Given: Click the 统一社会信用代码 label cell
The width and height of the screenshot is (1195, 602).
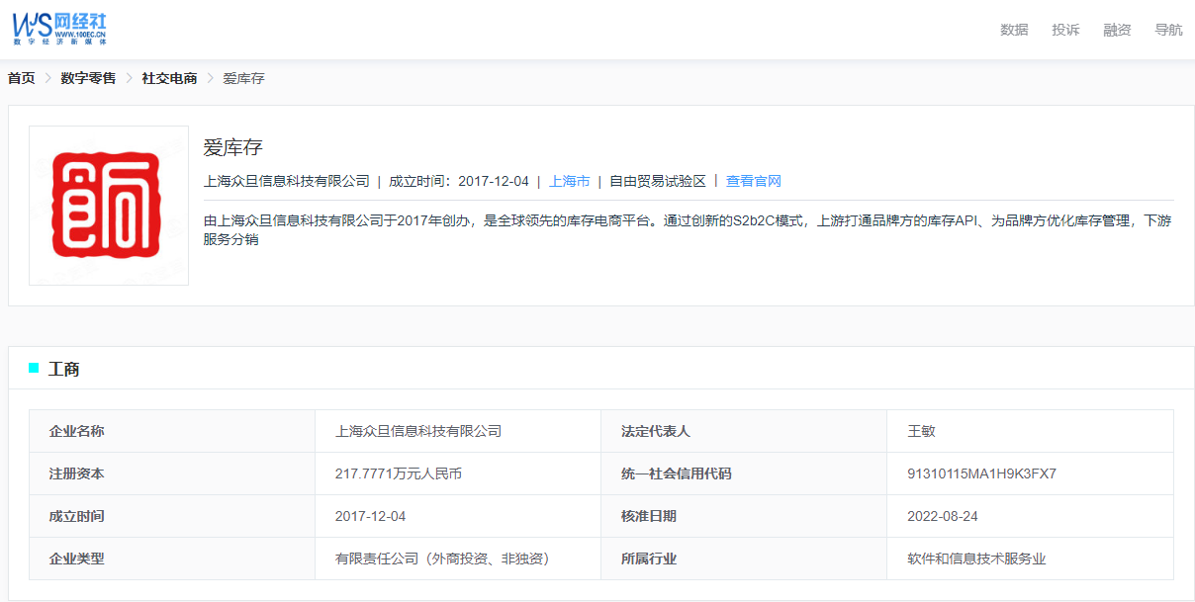Looking at the screenshot, I should click(x=744, y=473).
